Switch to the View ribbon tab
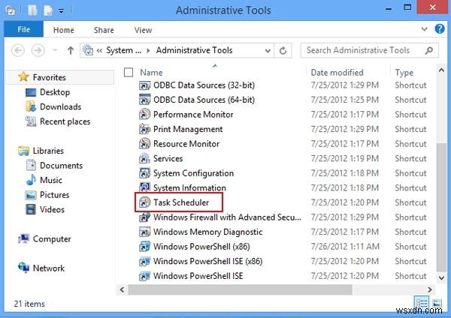Image resolution: width=451 pixels, height=318 pixels. (143, 31)
